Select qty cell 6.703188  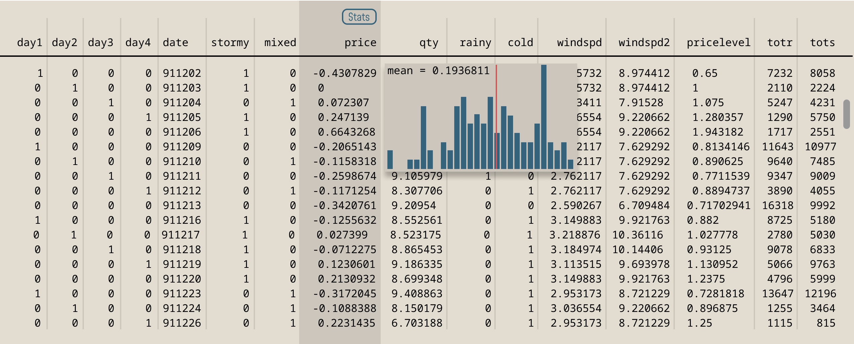[x=416, y=323]
